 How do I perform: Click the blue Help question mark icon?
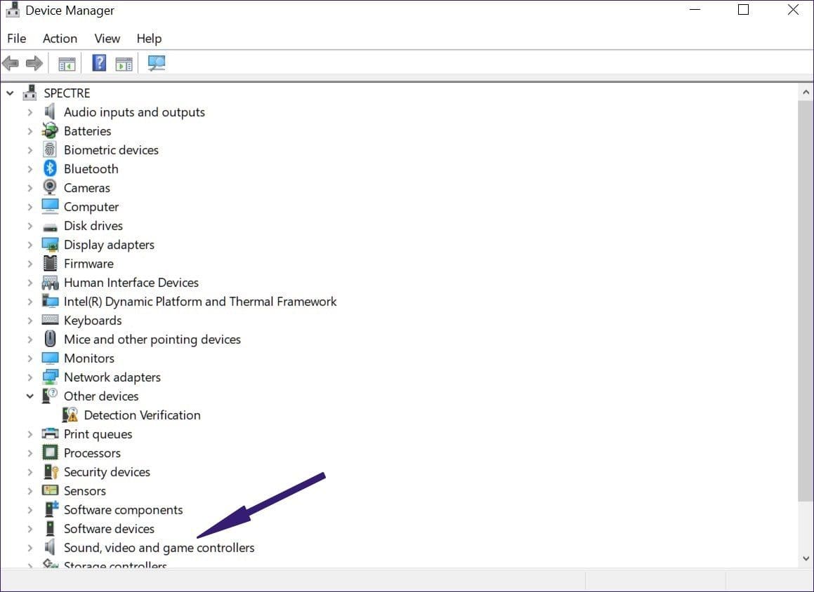click(98, 63)
